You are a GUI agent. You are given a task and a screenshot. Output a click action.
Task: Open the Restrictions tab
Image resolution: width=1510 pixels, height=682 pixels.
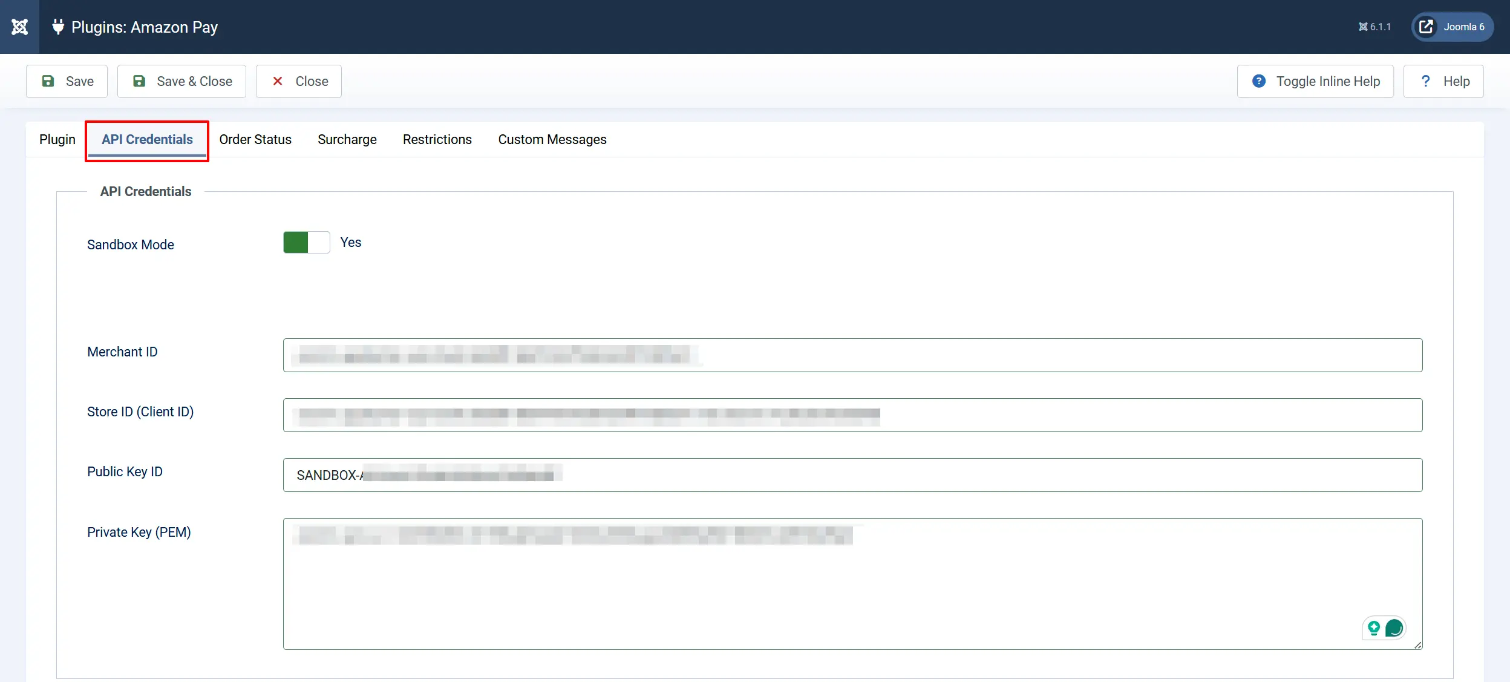click(x=437, y=139)
